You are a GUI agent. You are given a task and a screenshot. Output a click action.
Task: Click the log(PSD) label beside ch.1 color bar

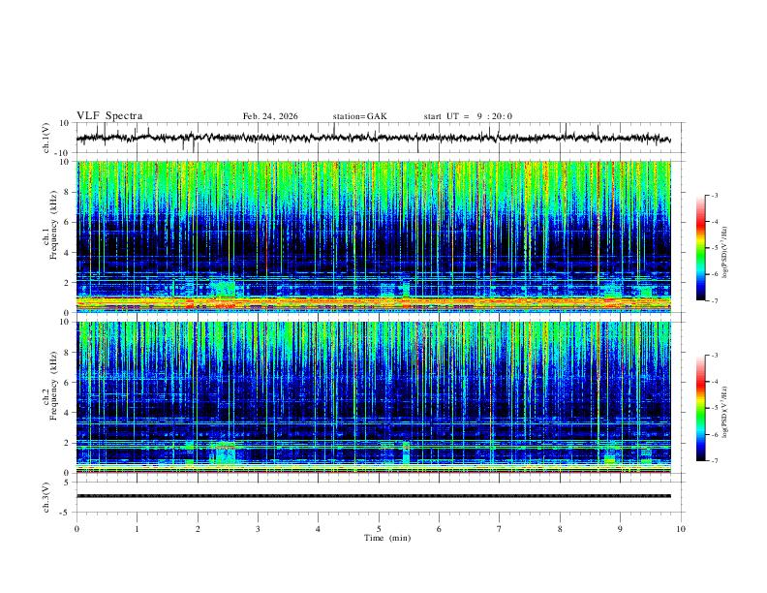click(x=724, y=252)
